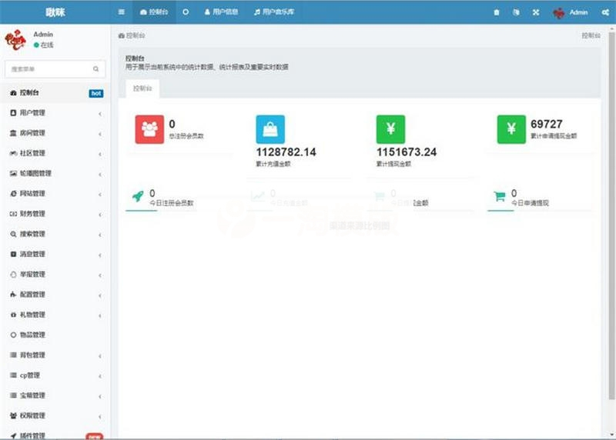Viewport: 616px width, 440px height.
Task: Expand the 房间管理 sidebar menu
Action: pos(54,133)
